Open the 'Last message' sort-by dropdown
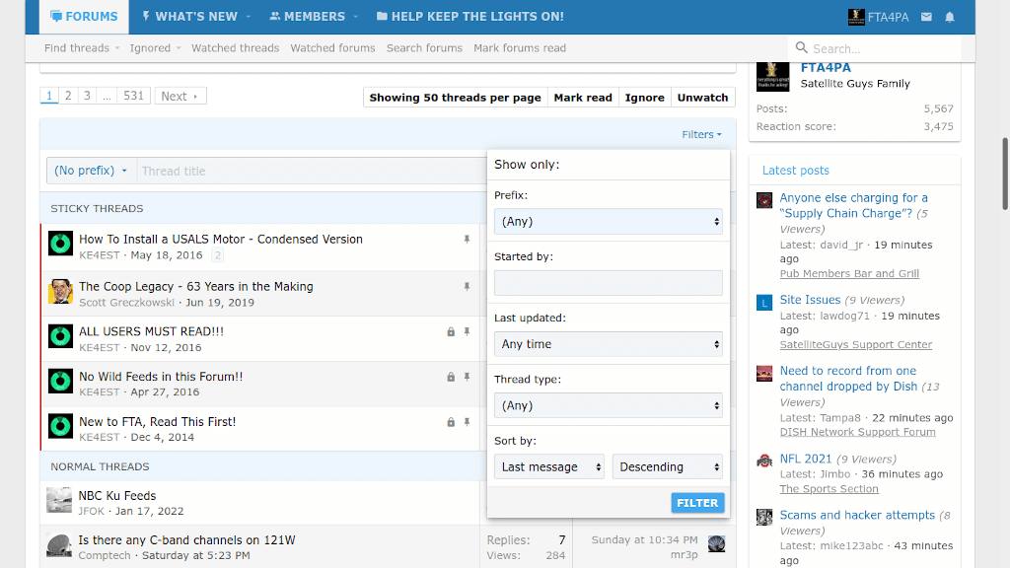The height and width of the screenshot is (568, 1010). (x=548, y=466)
